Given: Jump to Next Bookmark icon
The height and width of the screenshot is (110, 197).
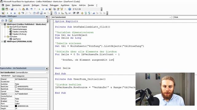Looking at the screenshot, I should (x=97, y=13).
